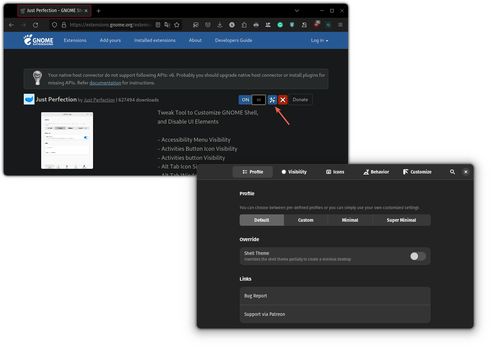Click the browser back arrow
The width and height of the screenshot is (491, 348).
click(x=11, y=25)
